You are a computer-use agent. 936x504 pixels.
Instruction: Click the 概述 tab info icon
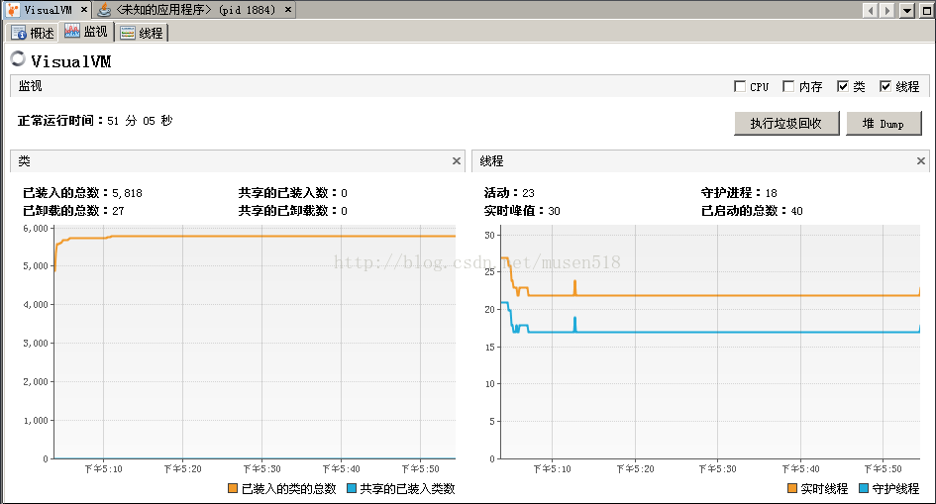19,33
